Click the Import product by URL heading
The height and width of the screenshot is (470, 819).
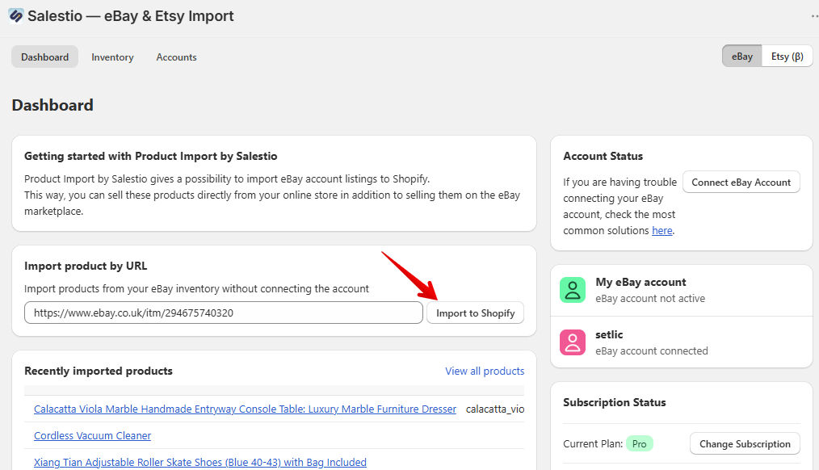click(x=86, y=266)
